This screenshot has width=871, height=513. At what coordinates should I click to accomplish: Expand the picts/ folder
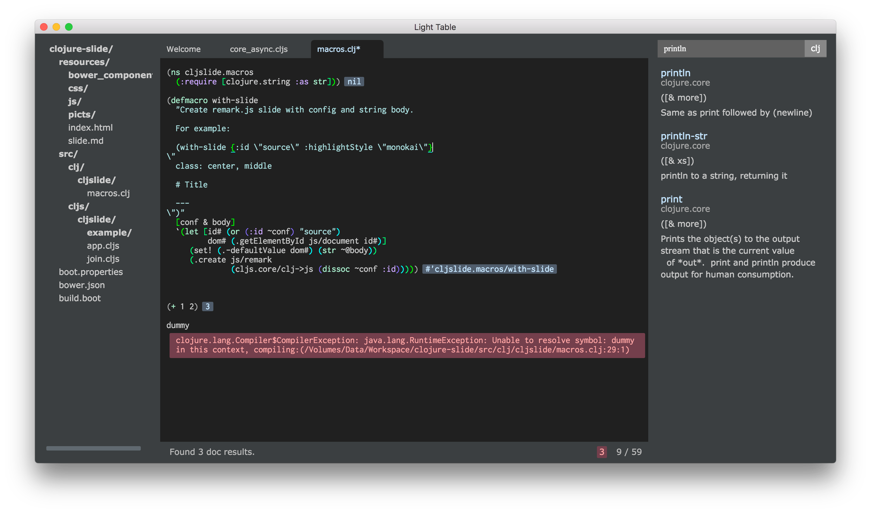(82, 114)
